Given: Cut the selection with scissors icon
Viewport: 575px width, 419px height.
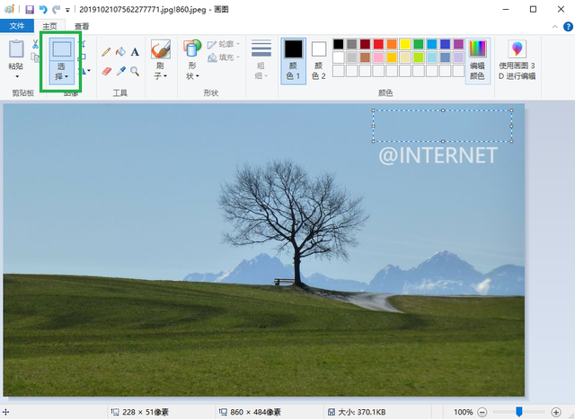Looking at the screenshot, I should point(35,45).
